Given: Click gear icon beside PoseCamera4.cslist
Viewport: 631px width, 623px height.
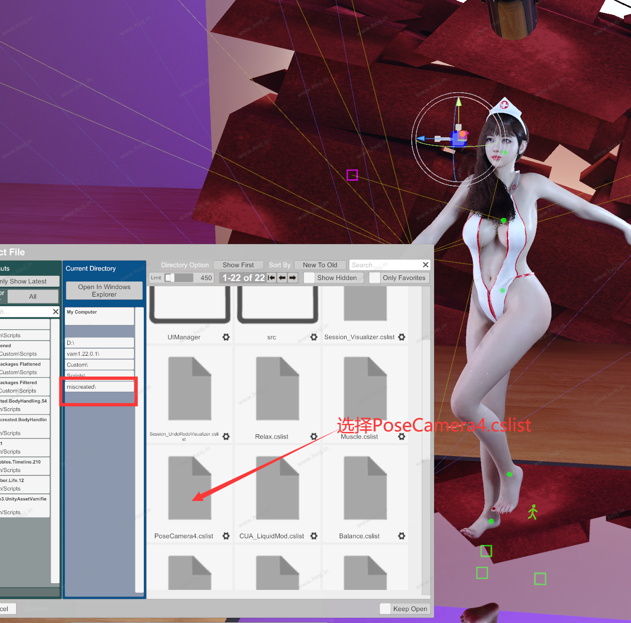Looking at the screenshot, I should pos(226,536).
